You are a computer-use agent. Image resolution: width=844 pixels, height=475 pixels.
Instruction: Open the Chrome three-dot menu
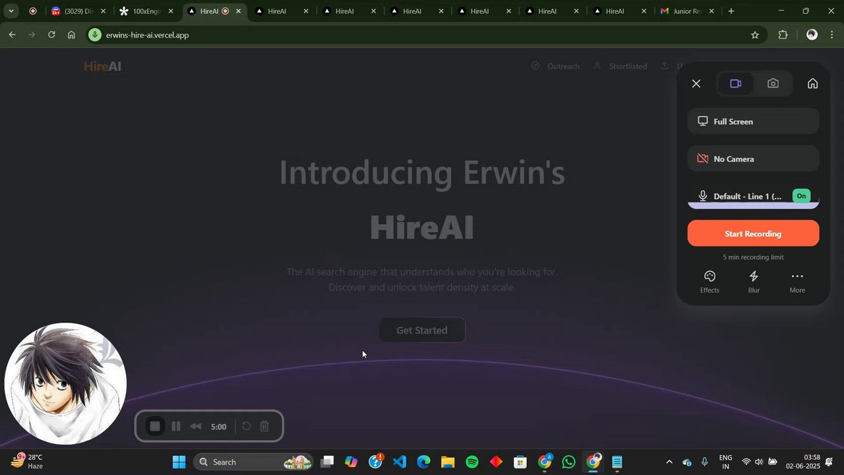pos(832,35)
